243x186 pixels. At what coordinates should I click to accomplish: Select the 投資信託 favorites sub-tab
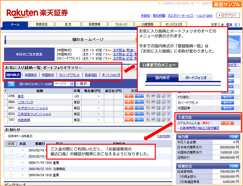pyautogui.click(x=91, y=75)
